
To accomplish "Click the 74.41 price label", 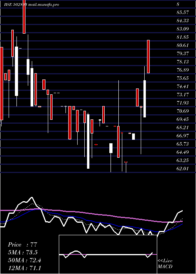I will 183,87.
